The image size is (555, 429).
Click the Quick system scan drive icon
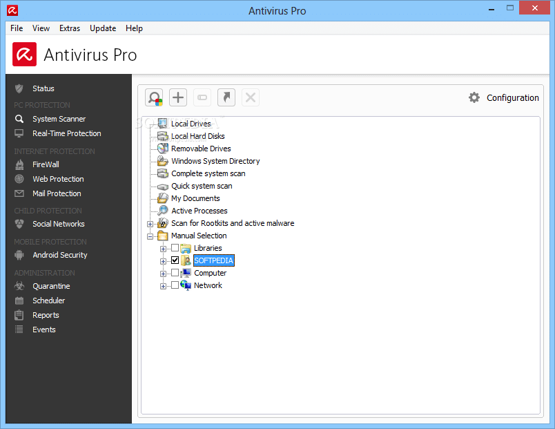click(162, 187)
